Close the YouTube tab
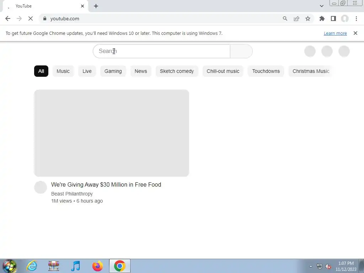This screenshot has height=273, width=364. [82, 6]
